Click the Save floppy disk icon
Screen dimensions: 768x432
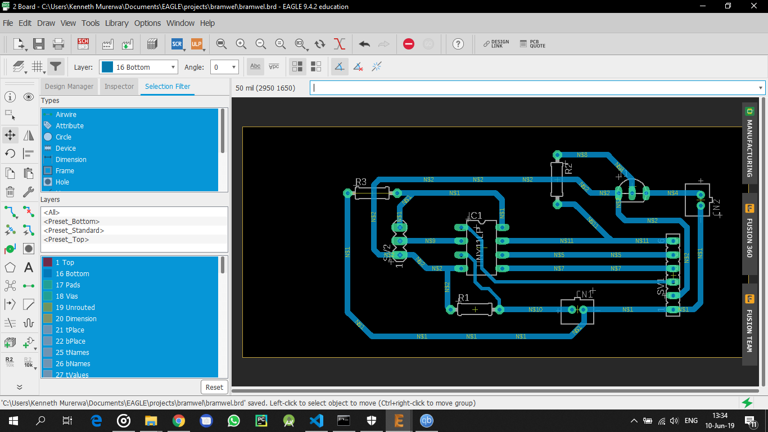39,44
